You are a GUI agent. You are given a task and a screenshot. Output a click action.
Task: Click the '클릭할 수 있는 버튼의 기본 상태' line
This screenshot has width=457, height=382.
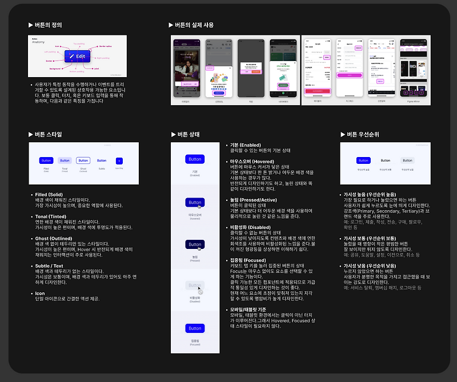pos(260,150)
